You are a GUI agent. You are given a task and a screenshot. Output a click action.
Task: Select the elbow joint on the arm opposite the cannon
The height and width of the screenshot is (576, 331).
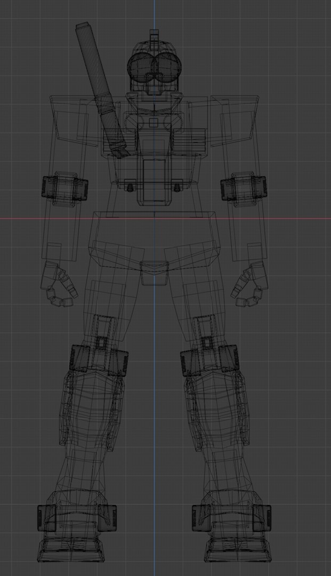[x=243, y=188]
